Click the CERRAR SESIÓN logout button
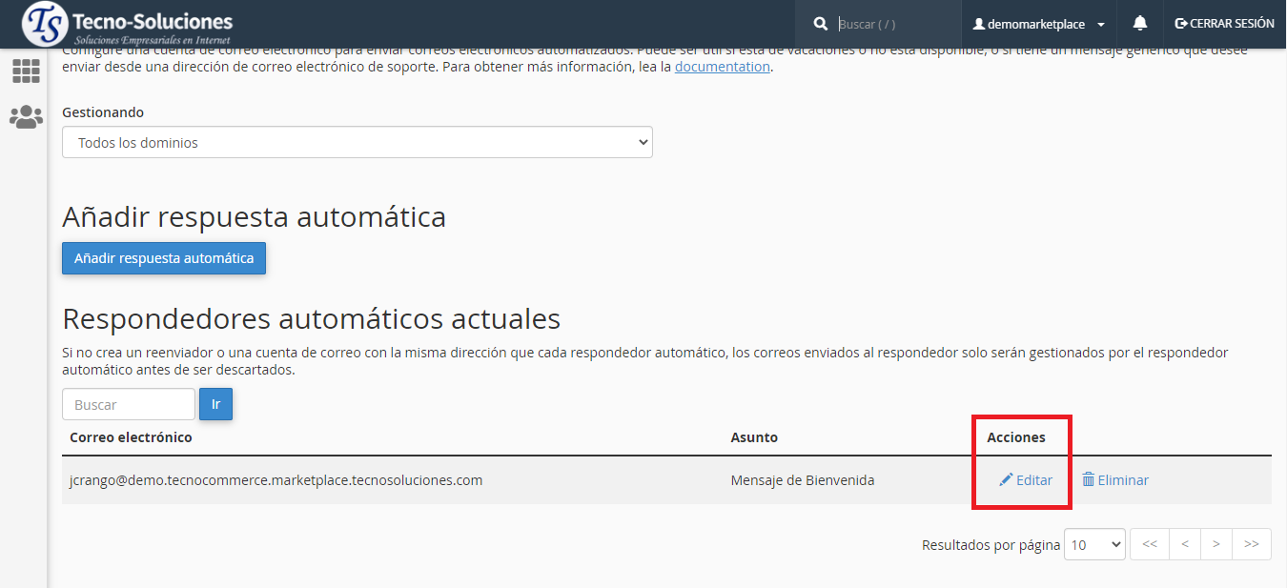Image resolution: width=1287 pixels, height=588 pixels. coord(1224,24)
